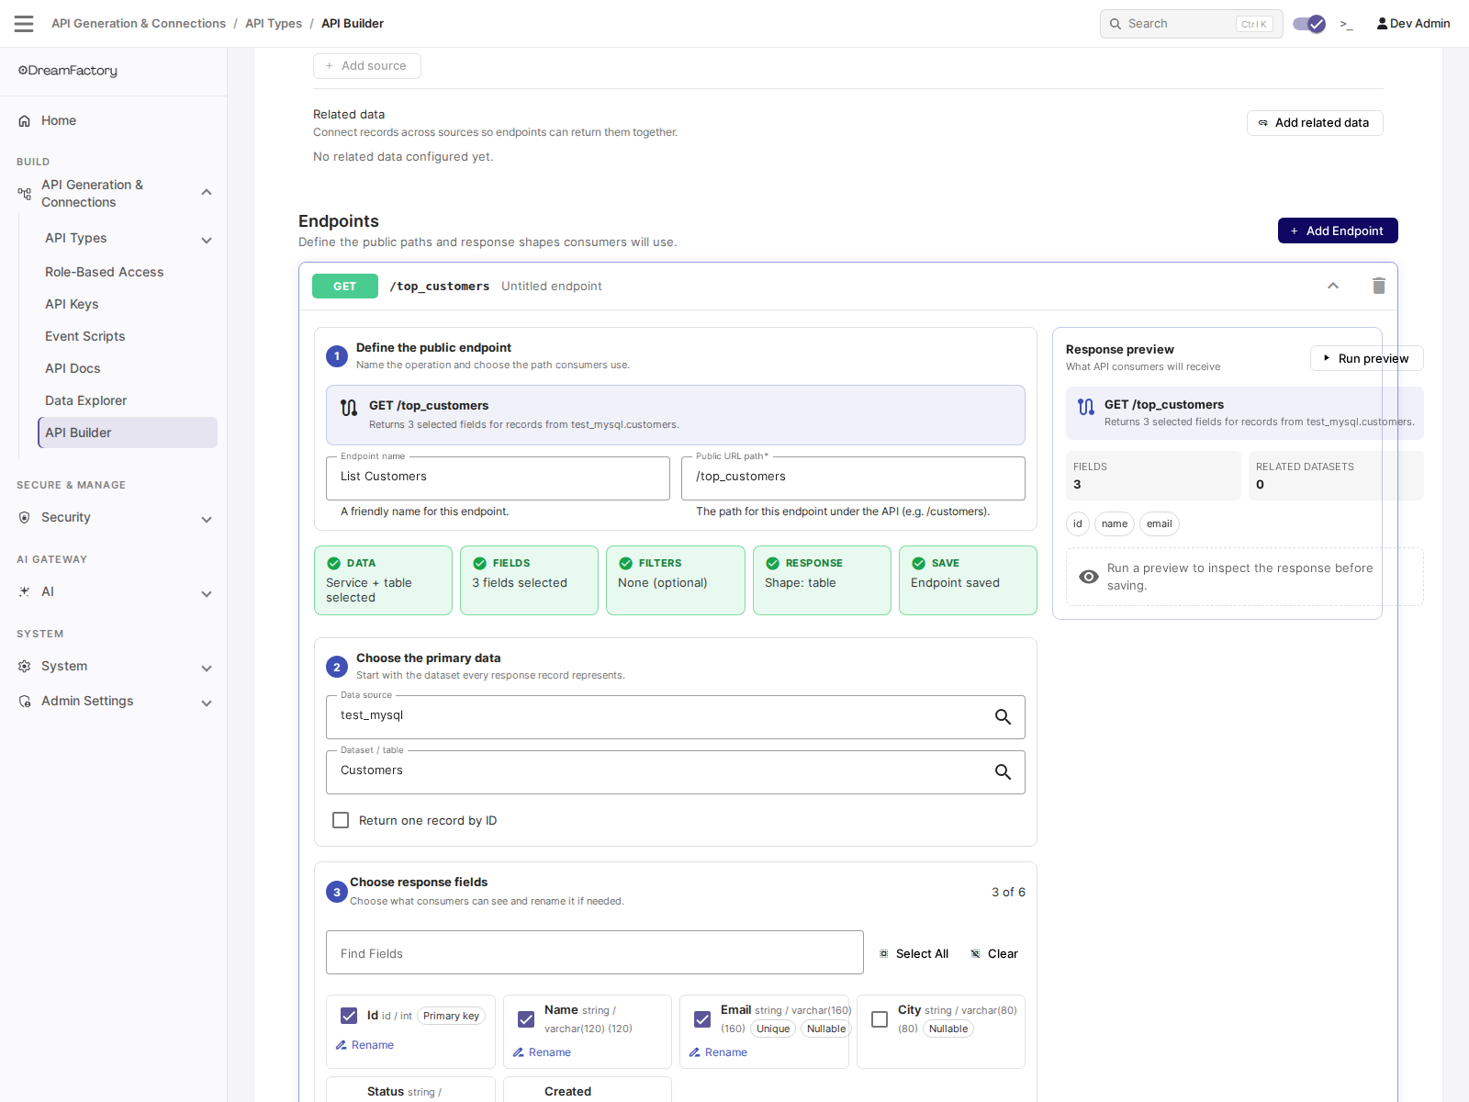Collapse the /top_customers endpoint panel

click(1333, 286)
